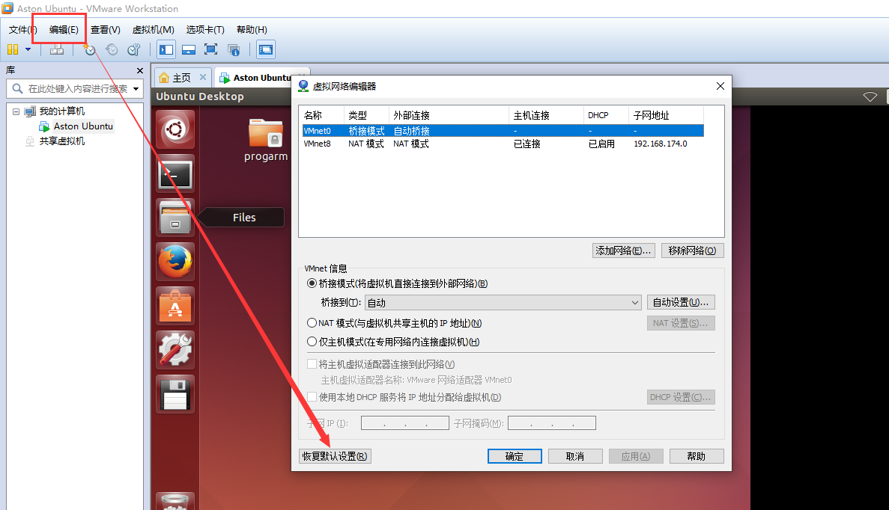This screenshot has height=510, width=889.
Task: Enter full screen mode icon
Action: tap(211, 50)
